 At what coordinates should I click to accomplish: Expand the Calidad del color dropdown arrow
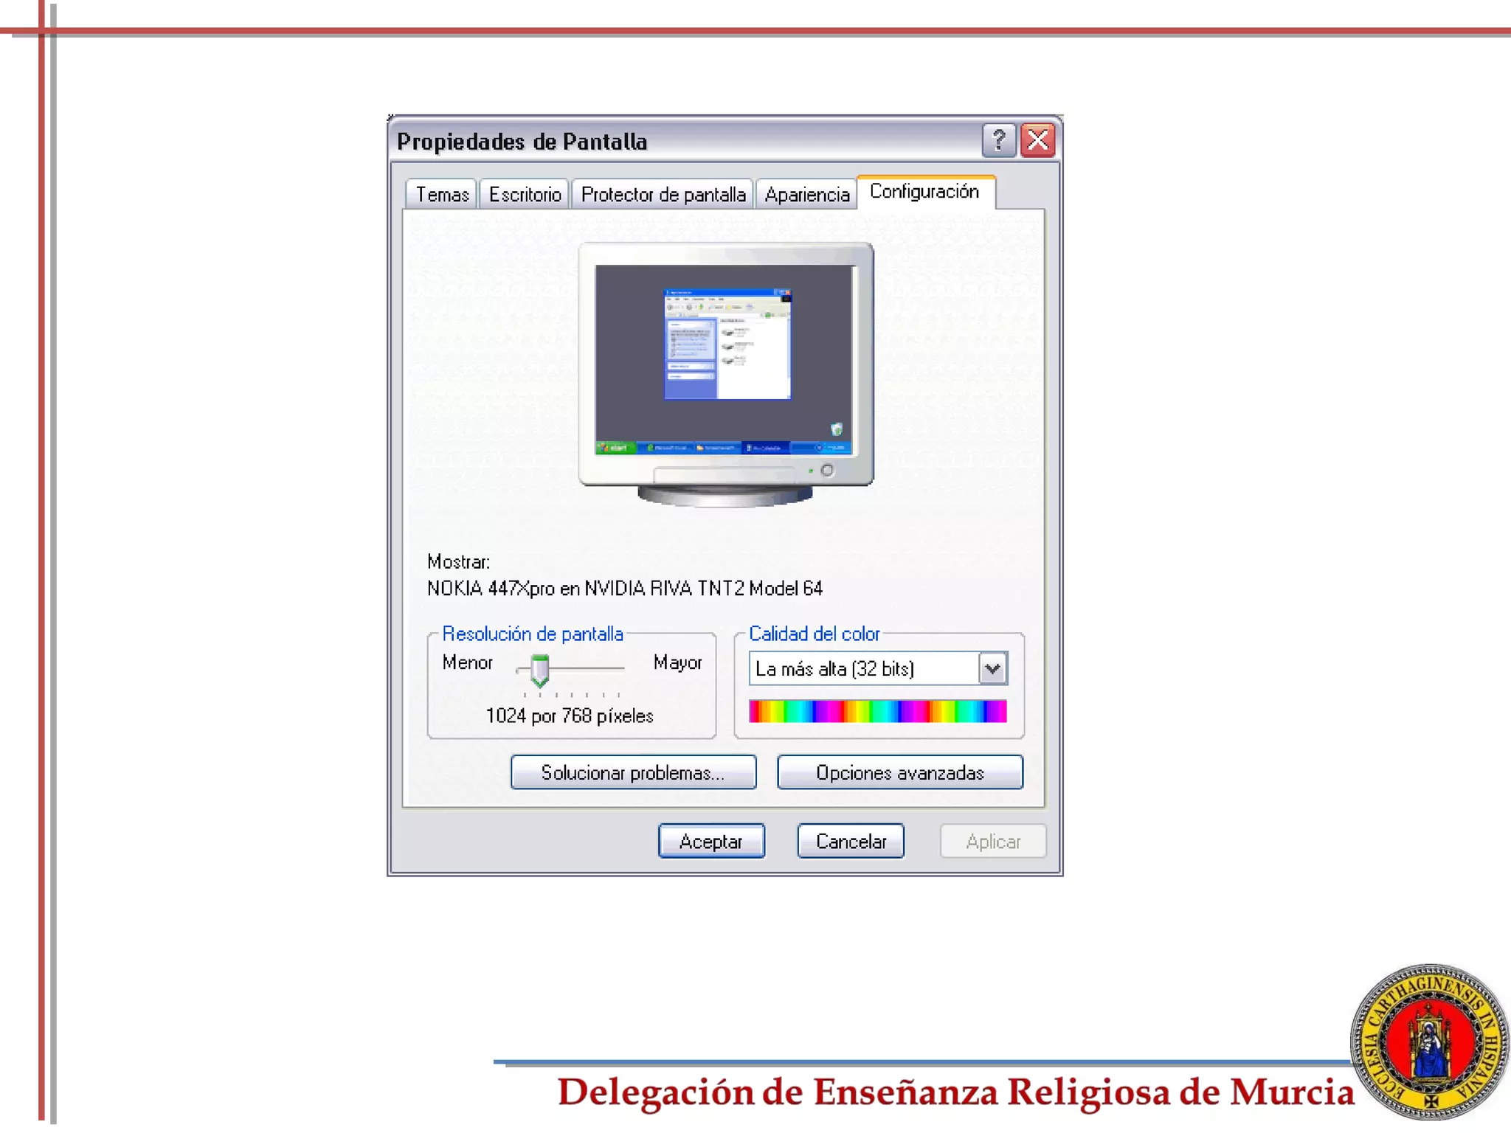[x=992, y=669]
